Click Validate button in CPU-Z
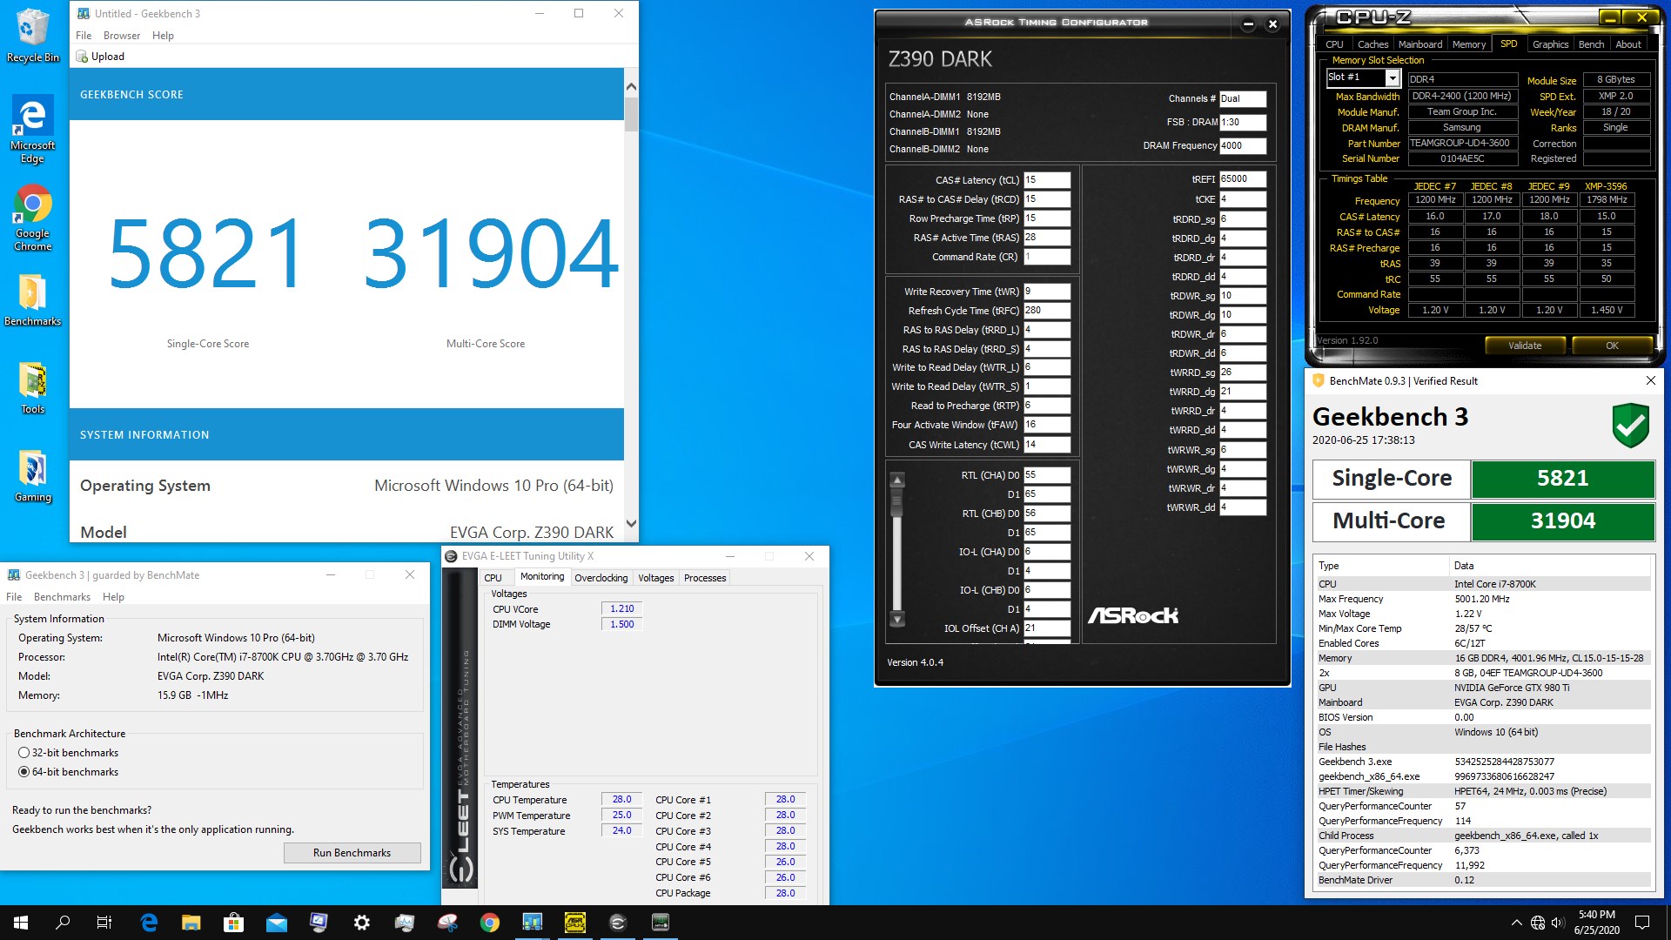1671x940 pixels. [1524, 346]
